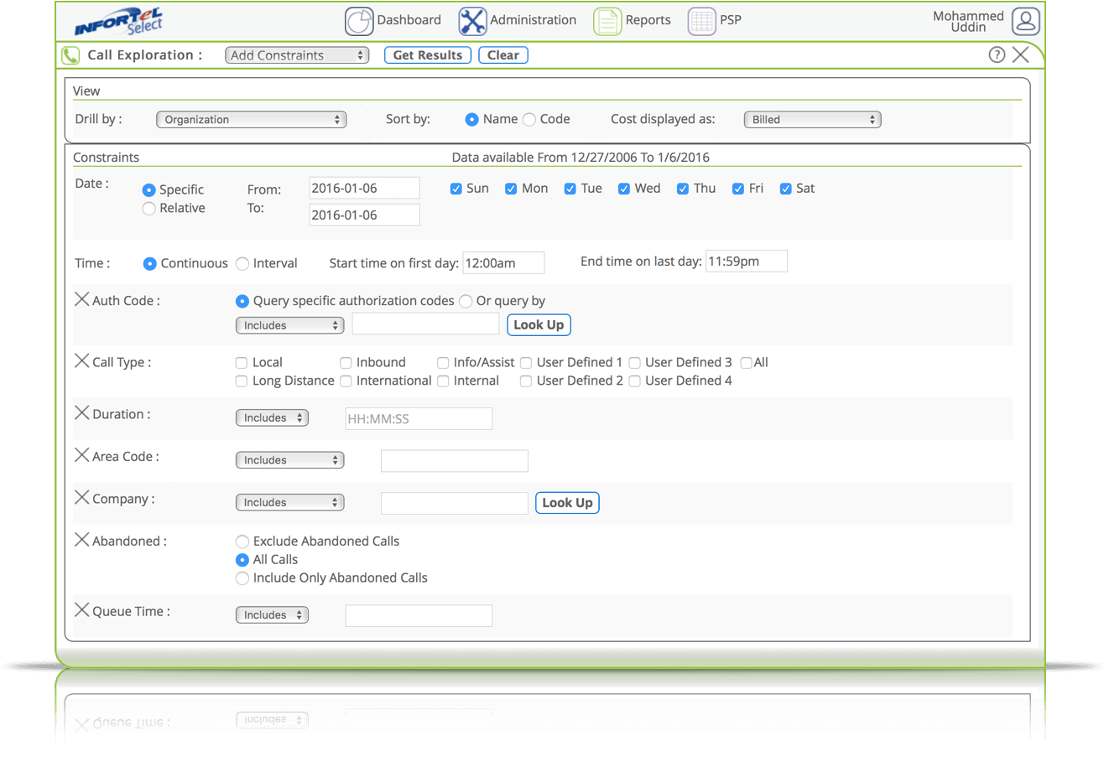This screenshot has width=1104, height=777.
Task: Change the Cost displayed as Billed dropdown
Action: point(811,119)
